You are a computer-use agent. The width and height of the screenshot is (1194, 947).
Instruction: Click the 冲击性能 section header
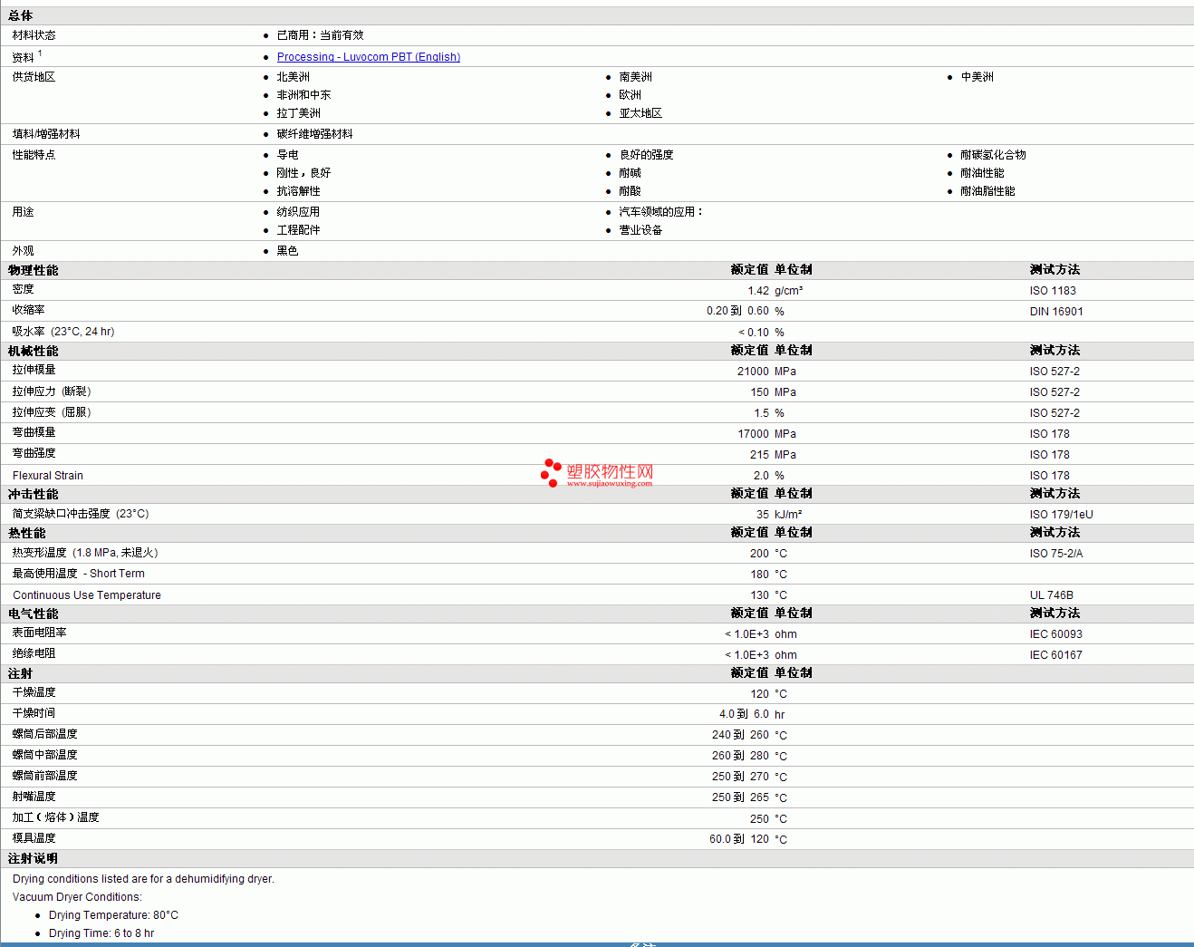click(33, 494)
